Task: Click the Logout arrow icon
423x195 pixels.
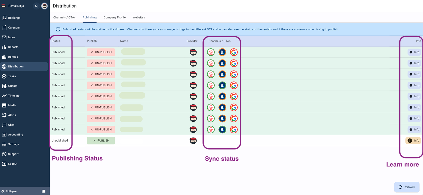Action: click(x=4, y=164)
